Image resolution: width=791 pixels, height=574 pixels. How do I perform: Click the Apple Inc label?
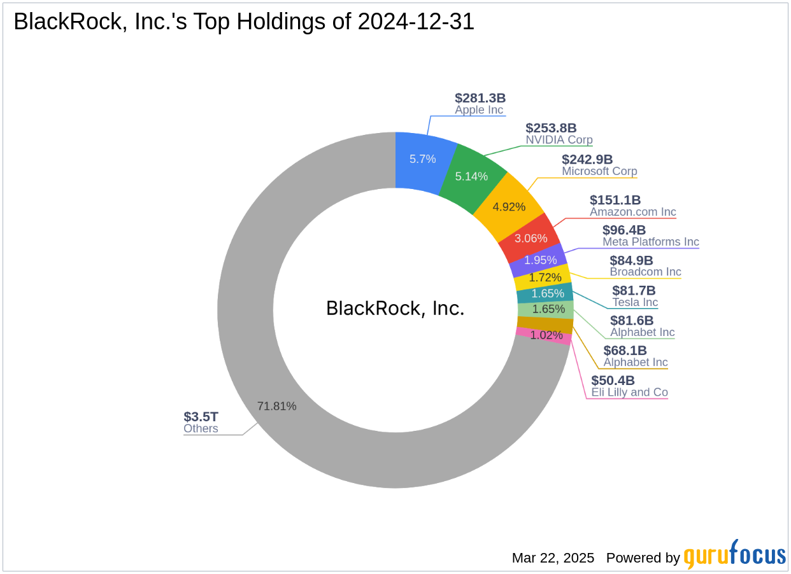(x=479, y=110)
